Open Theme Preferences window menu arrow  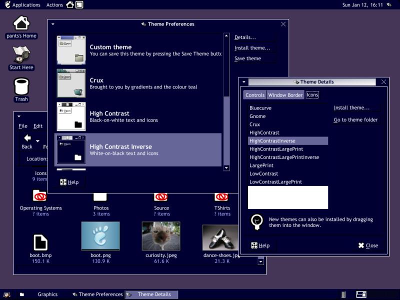[x=53, y=24]
